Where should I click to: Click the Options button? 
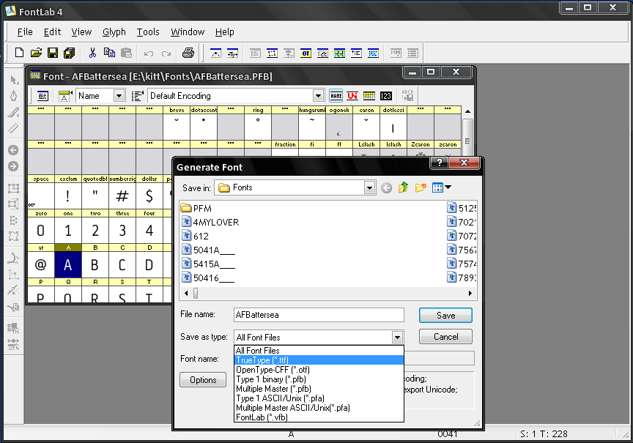pyautogui.click(x=203, y=380)
